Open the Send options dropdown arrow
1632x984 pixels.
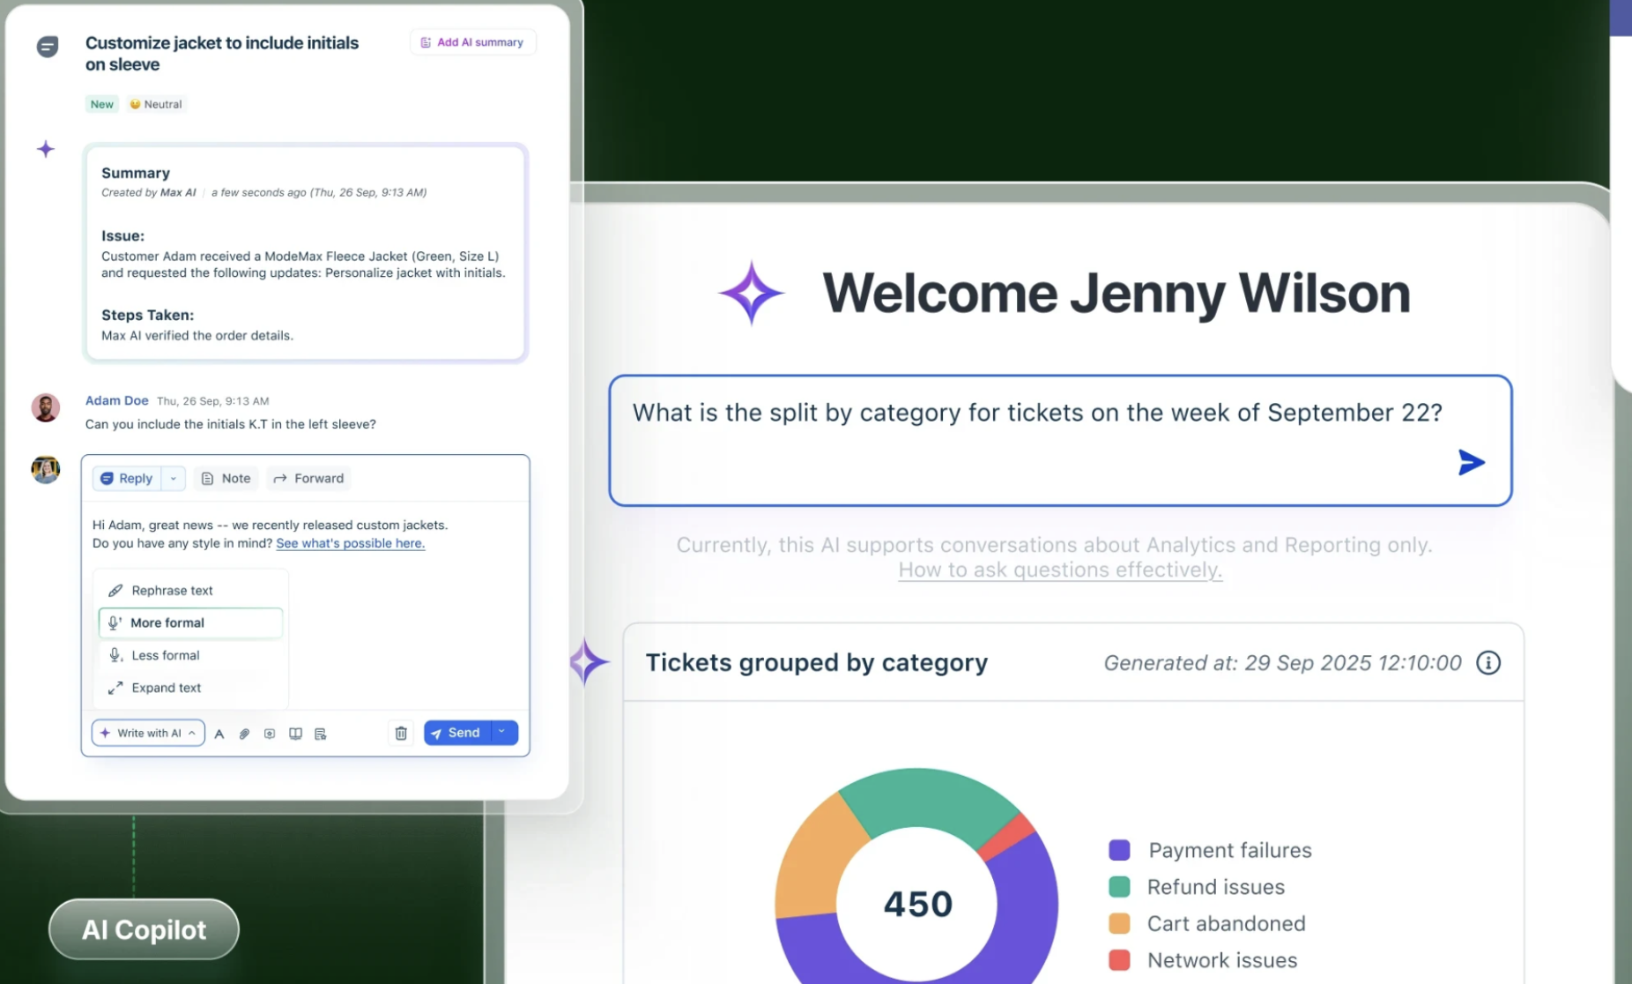pos(503,733)
